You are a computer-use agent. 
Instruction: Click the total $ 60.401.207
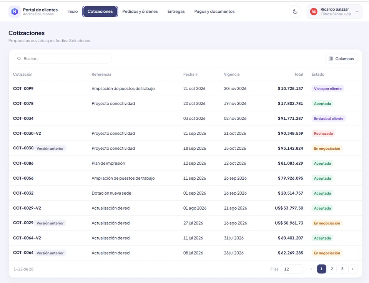[291, 238]
